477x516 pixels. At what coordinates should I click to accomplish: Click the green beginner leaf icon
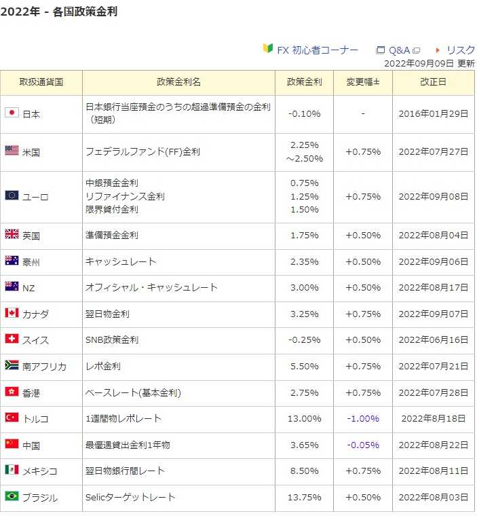[267, 49]
